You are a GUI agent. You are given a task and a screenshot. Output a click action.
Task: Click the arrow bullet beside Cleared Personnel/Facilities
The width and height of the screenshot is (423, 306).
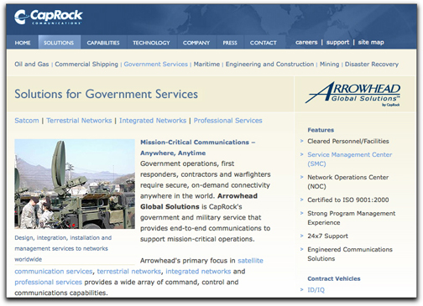302,141
